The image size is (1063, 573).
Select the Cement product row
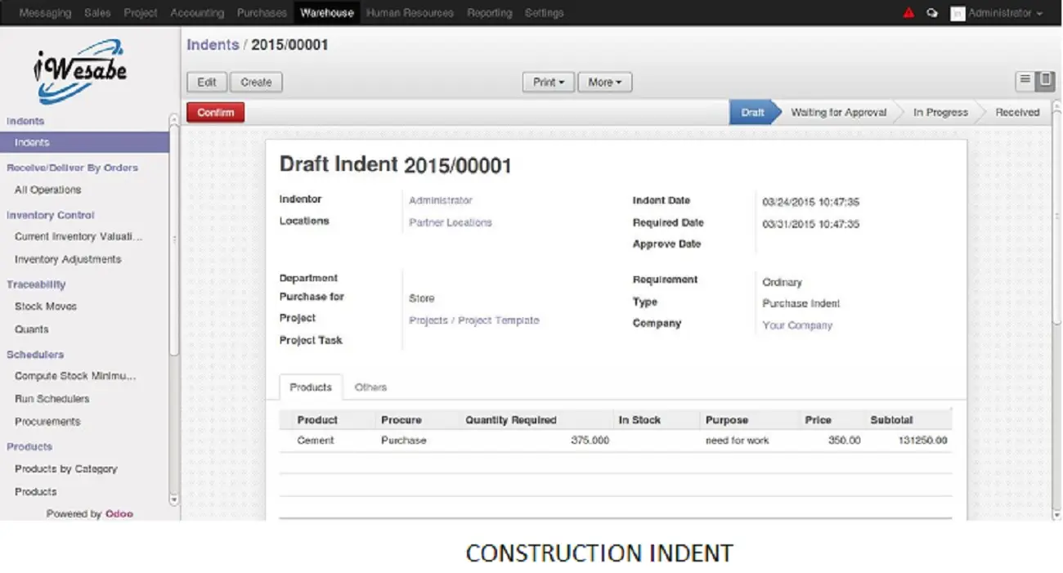(x=316, y=441)
